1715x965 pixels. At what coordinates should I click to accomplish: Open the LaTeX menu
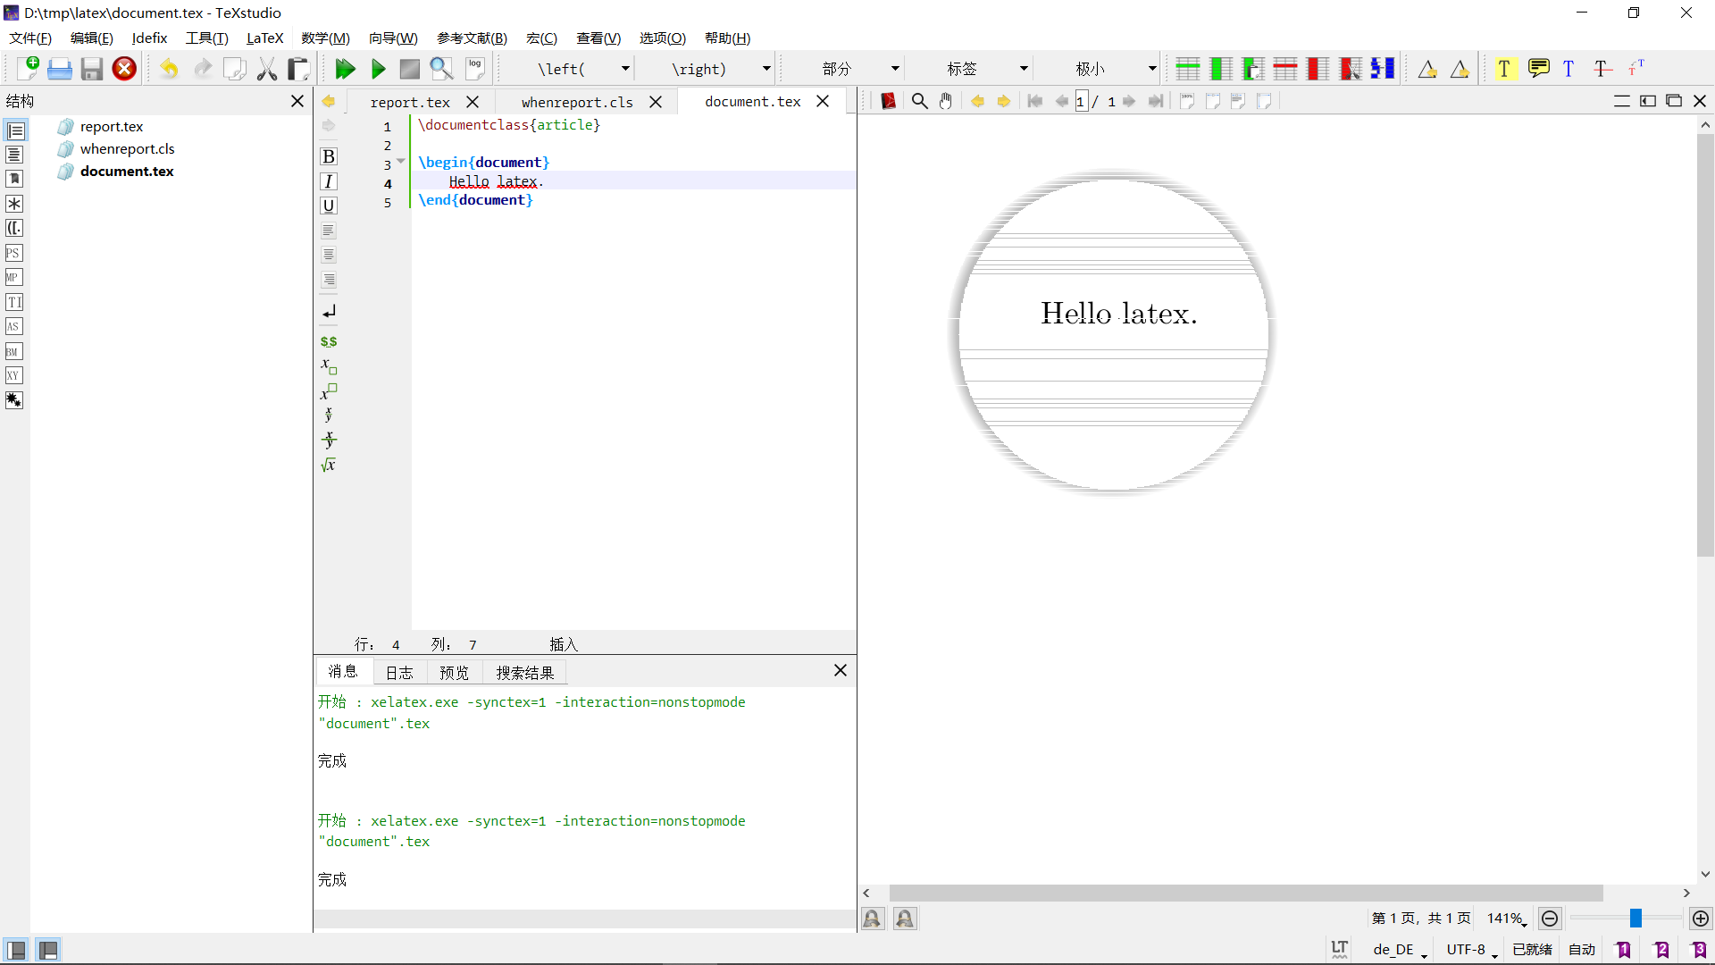coord(264,38)
